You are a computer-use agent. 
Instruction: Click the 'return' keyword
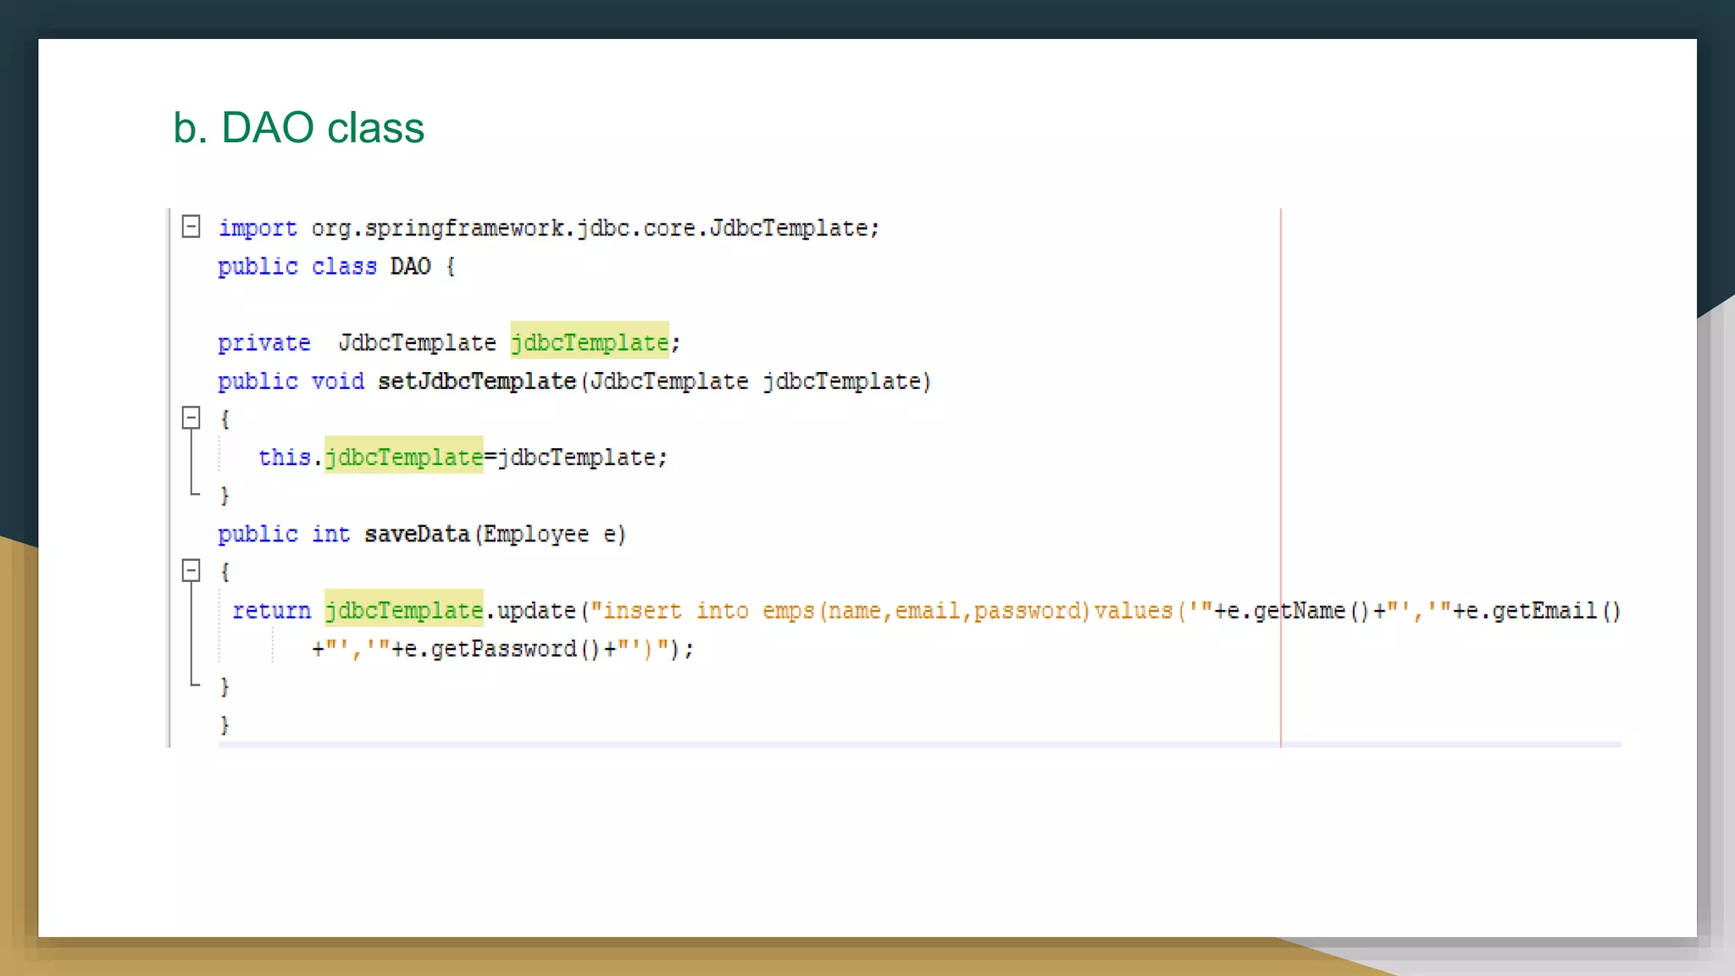(x=271, y=611)
